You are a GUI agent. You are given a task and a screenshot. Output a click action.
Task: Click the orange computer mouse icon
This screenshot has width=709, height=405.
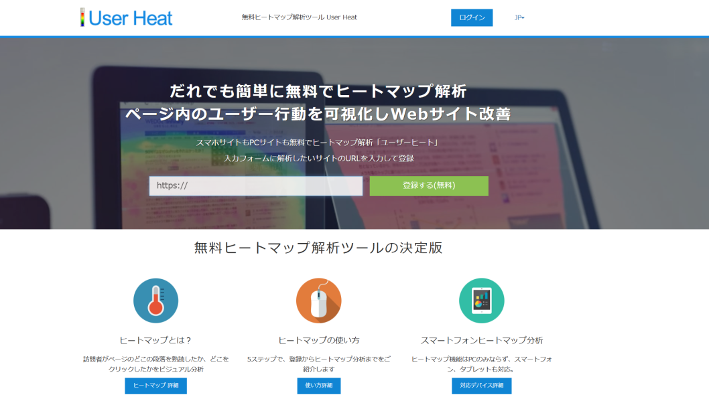click(x=318, y=301)
